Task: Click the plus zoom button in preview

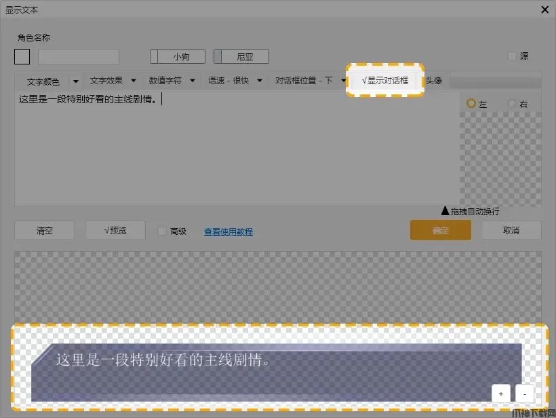Action: pyautogui.click(x=501, y=394)
